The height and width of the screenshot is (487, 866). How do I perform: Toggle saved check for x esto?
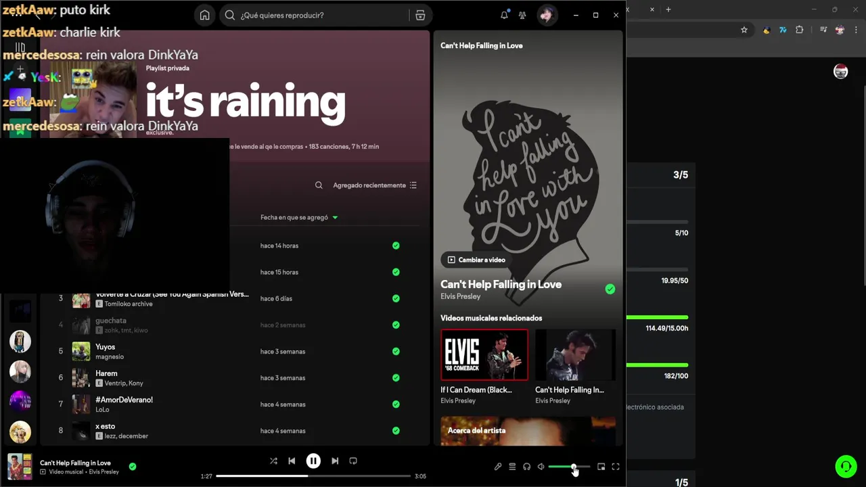[396, 430]
